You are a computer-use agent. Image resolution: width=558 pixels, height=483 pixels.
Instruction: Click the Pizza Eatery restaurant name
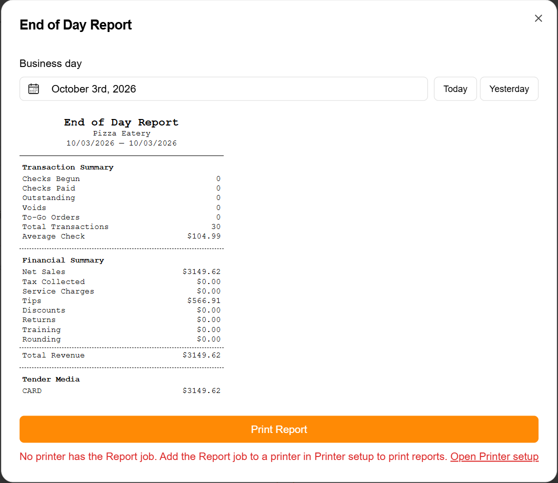coord(122,133)
